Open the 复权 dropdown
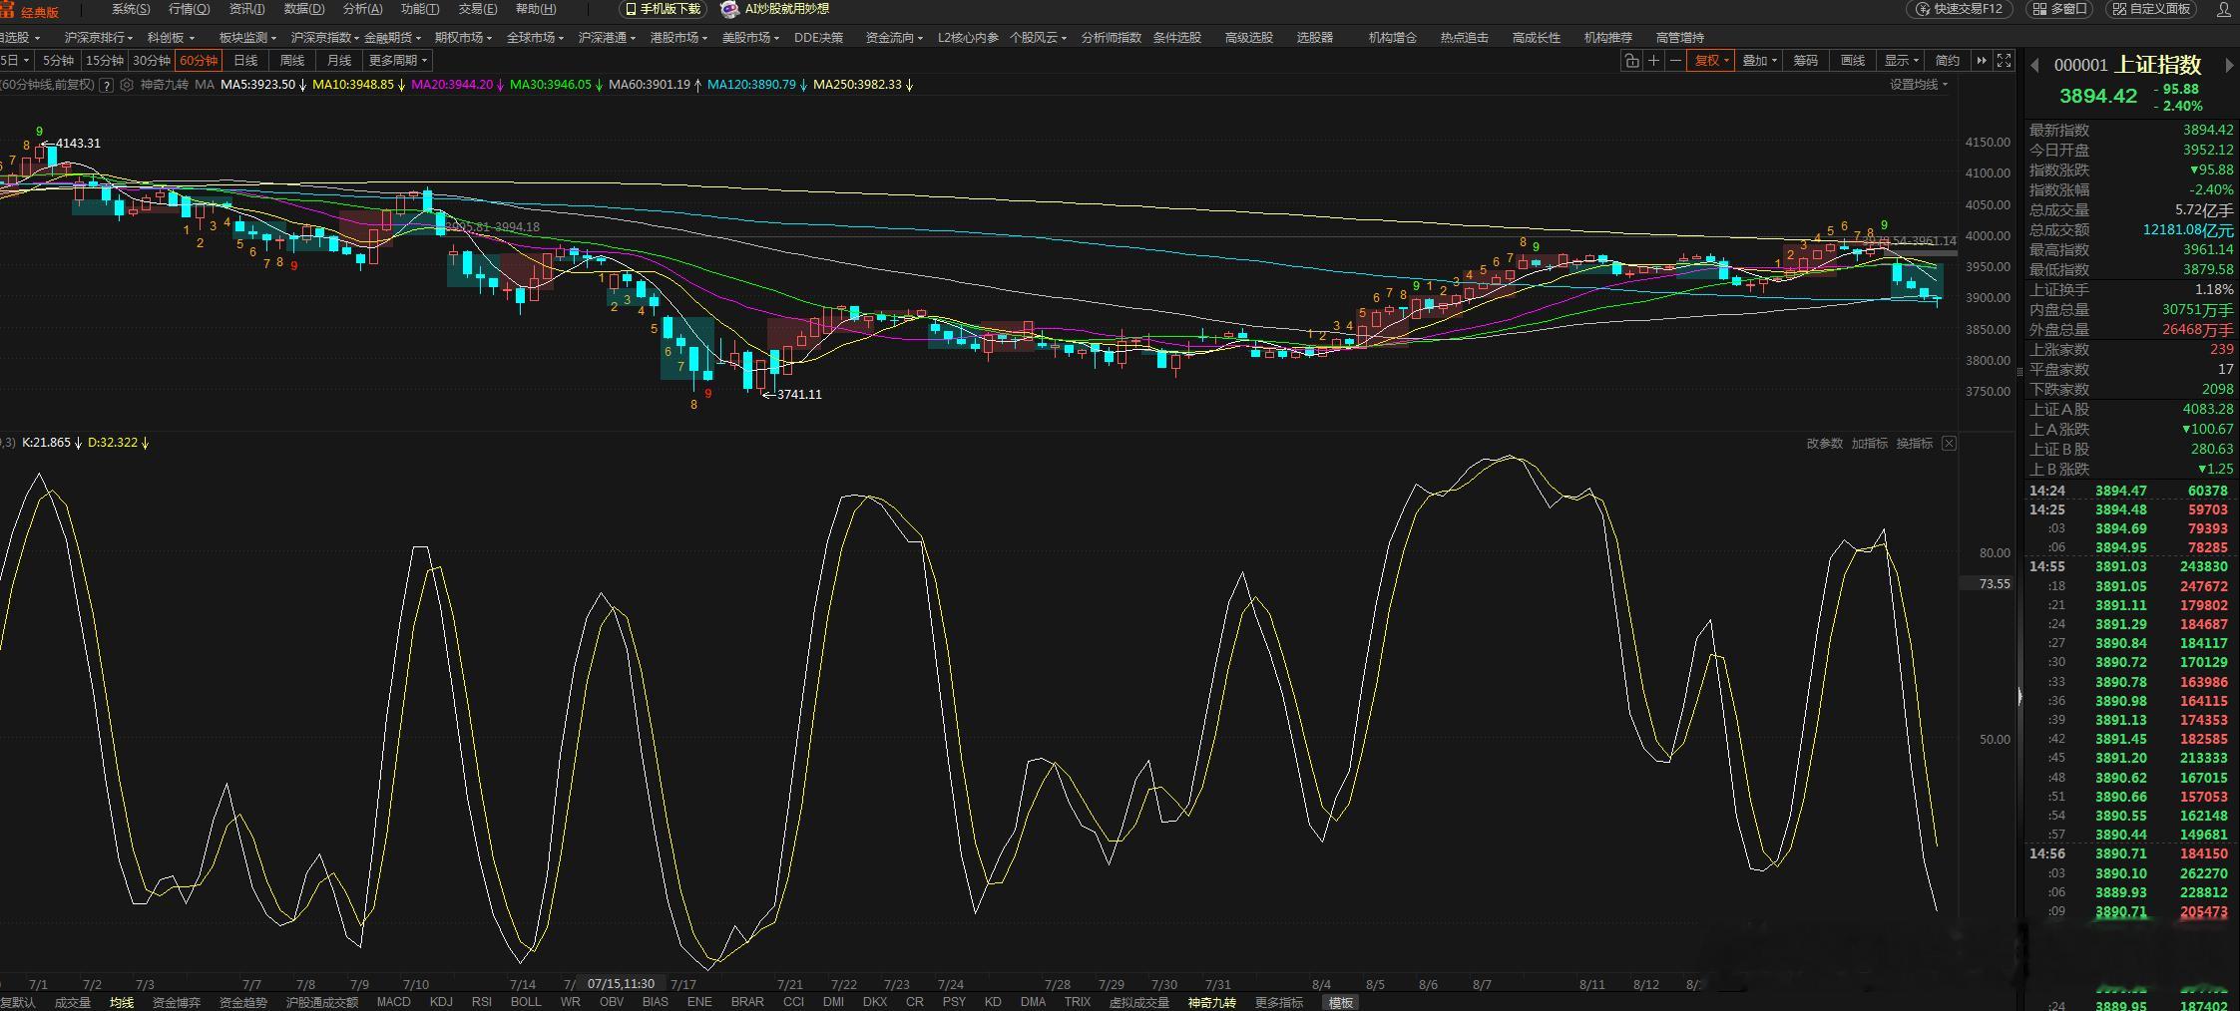 tap(1713, 61)
